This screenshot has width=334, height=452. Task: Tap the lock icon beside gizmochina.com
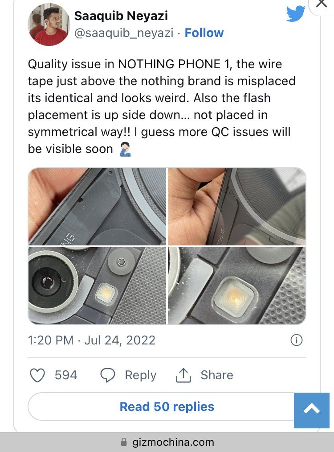pyautogui.click(x=124, y=442)
